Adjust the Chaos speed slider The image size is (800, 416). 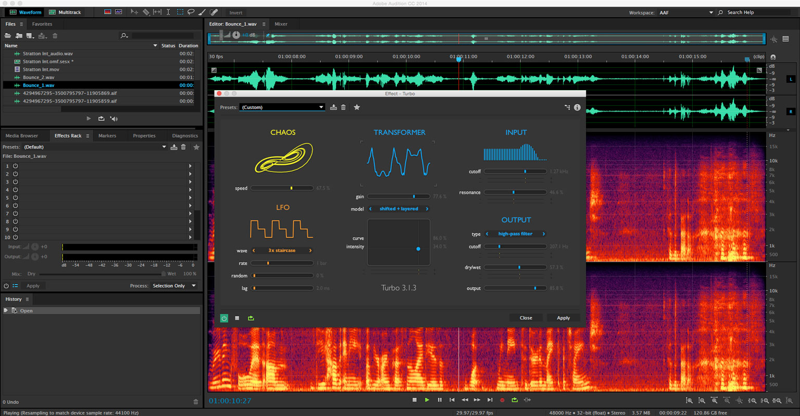pos(282,188)
